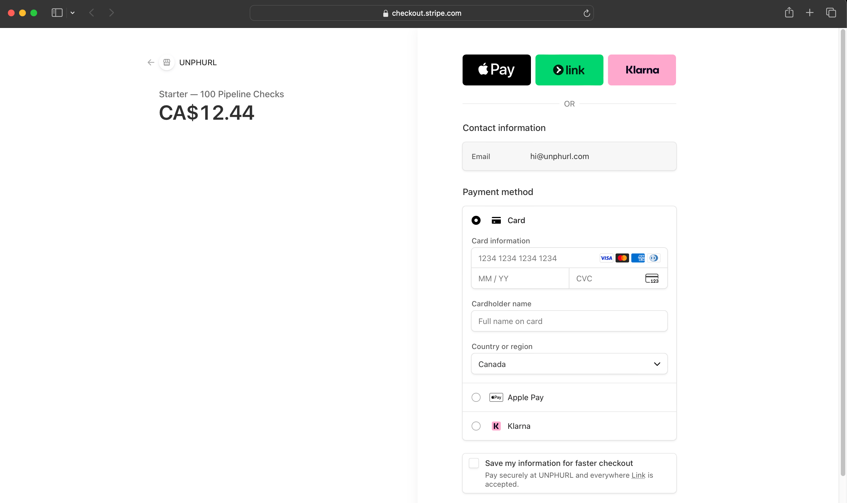Click the Visa card brand icon
This screenshot has width=847, height=503.
(606, 258)
